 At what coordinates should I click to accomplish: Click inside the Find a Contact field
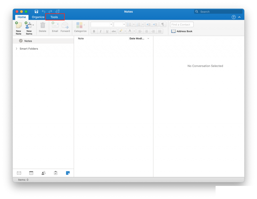181,24
